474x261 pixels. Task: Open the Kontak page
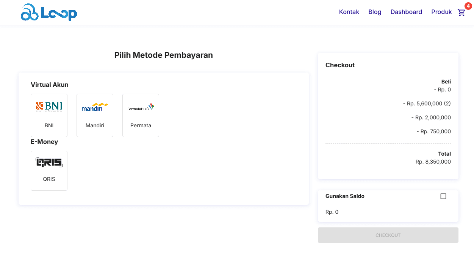tap(349, 12)
